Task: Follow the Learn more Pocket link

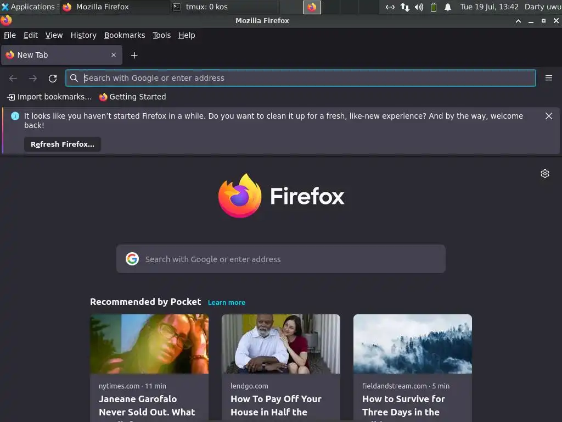Action: 227,303
